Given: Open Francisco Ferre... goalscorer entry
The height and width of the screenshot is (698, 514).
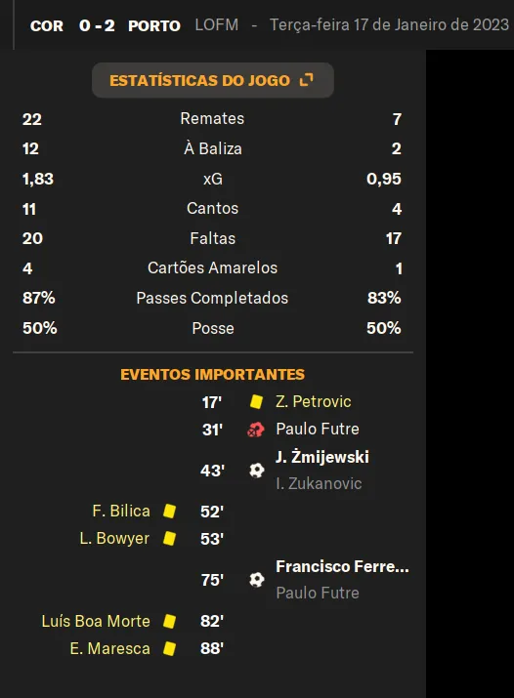Looking at the screenshot, I should [342, 566].
